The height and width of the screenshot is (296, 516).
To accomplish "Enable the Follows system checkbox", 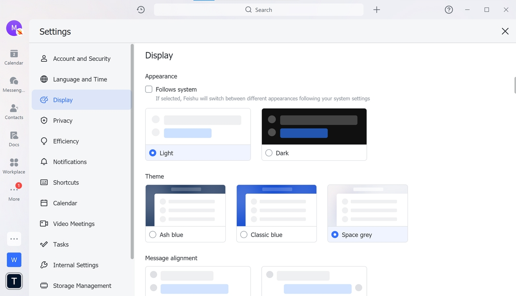I will click(149, 89).
